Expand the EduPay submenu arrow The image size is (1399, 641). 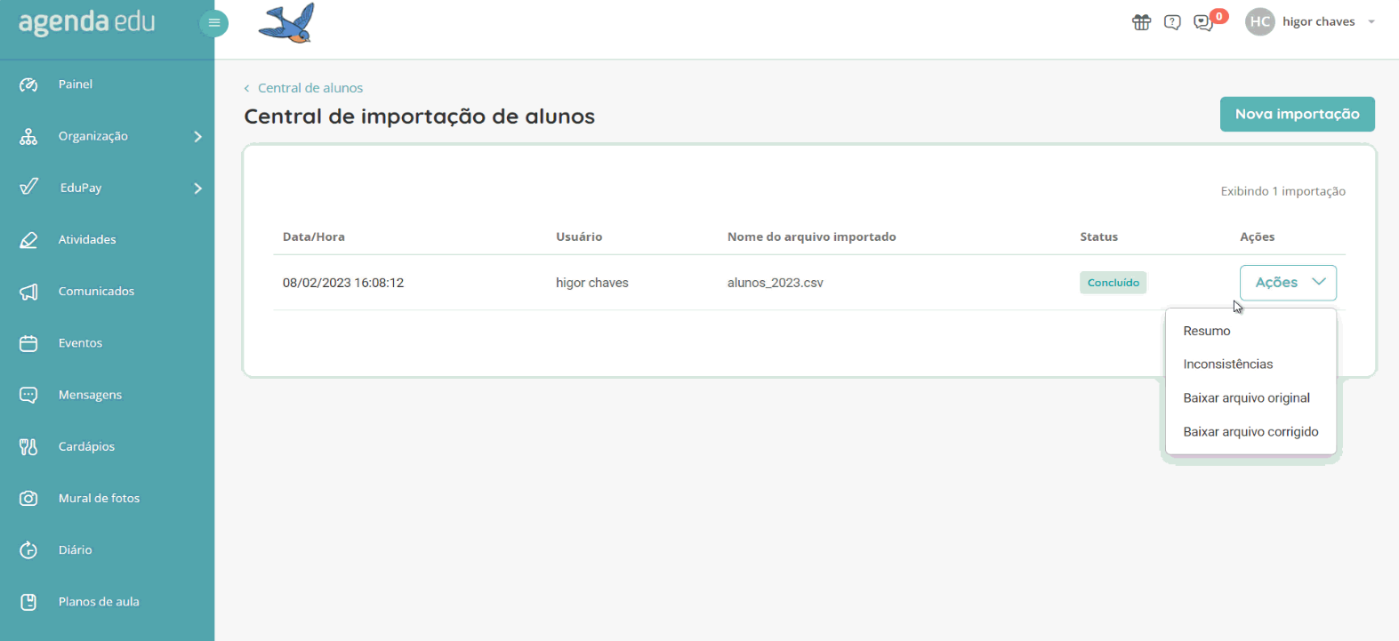(197, 188)
